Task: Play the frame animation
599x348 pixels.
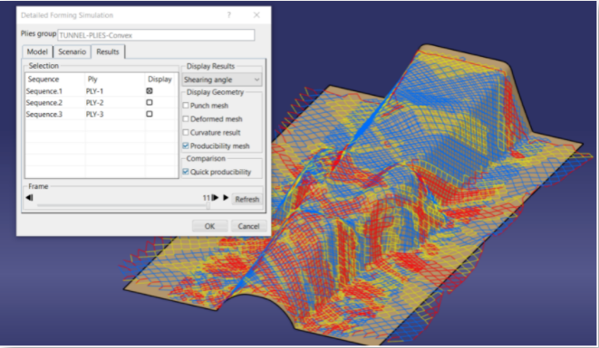Action: coord(226,197)
